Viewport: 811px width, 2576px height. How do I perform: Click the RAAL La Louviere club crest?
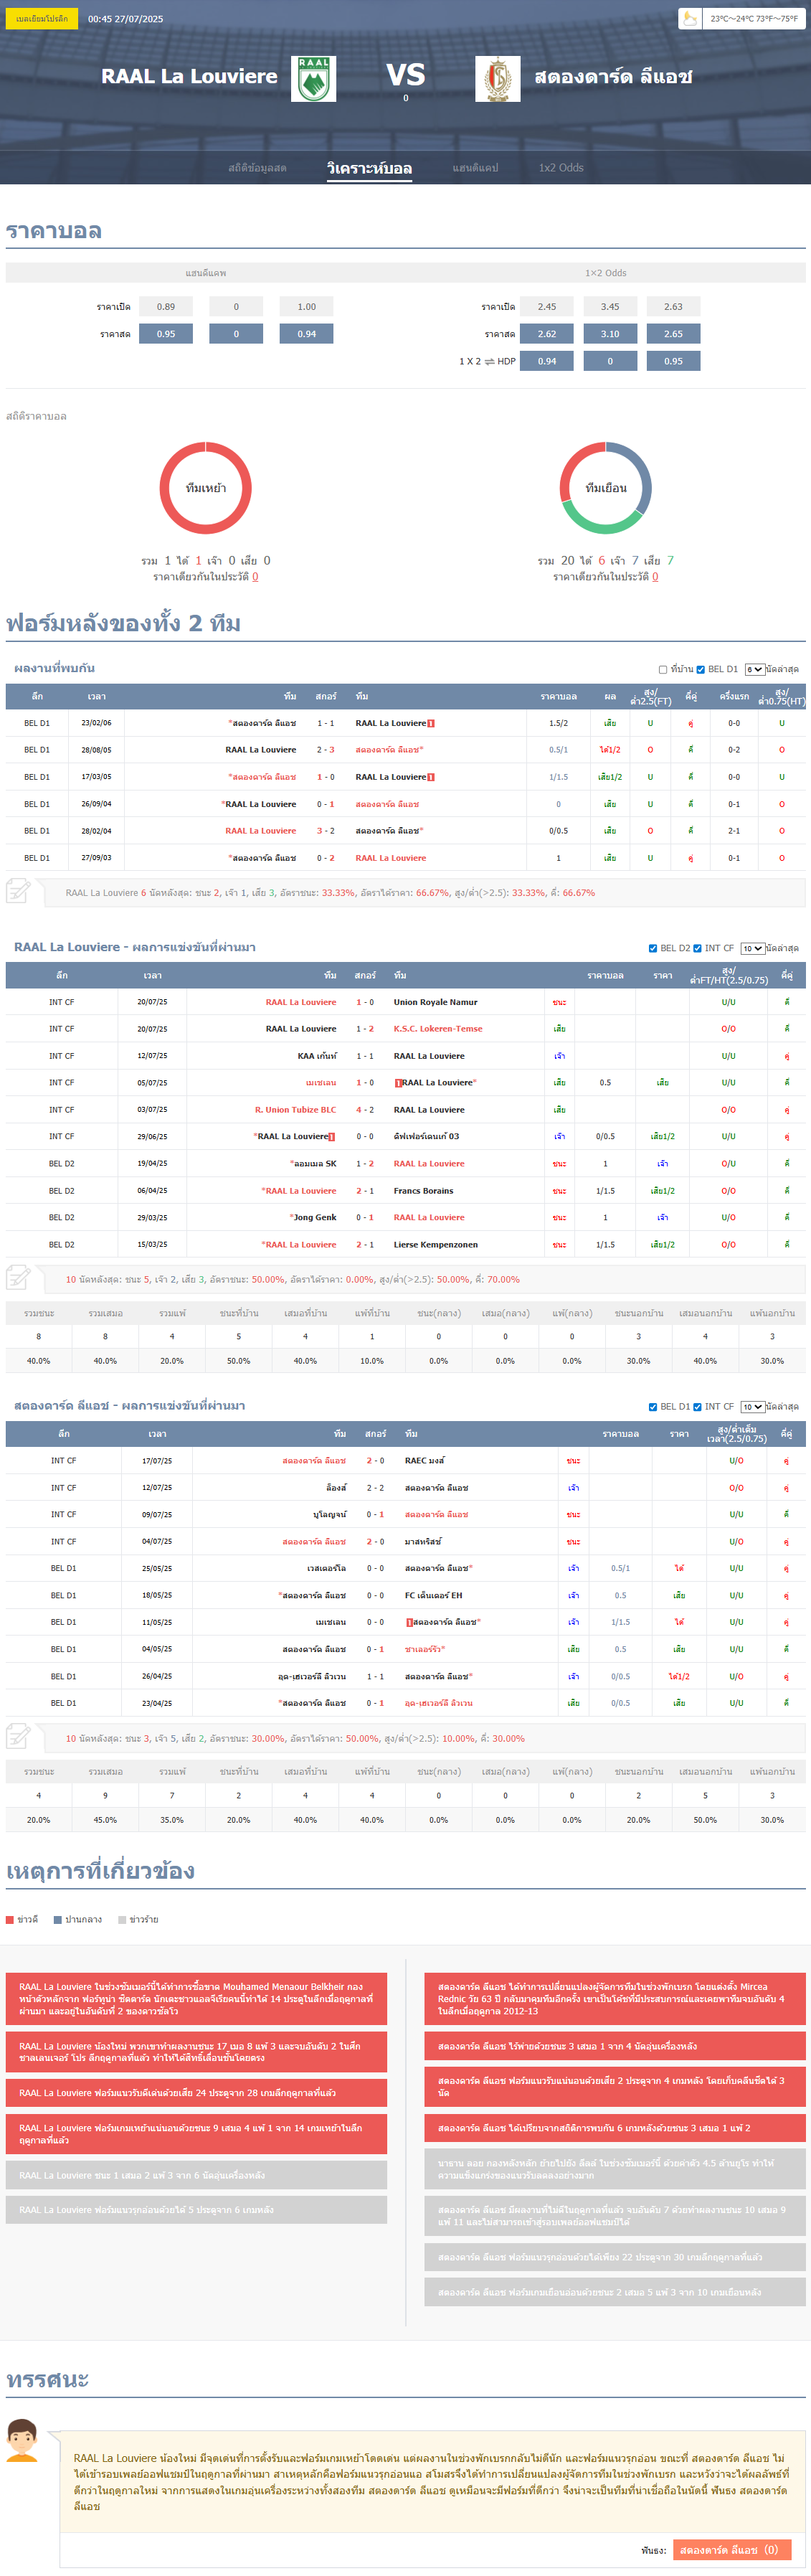pos(313,79)
